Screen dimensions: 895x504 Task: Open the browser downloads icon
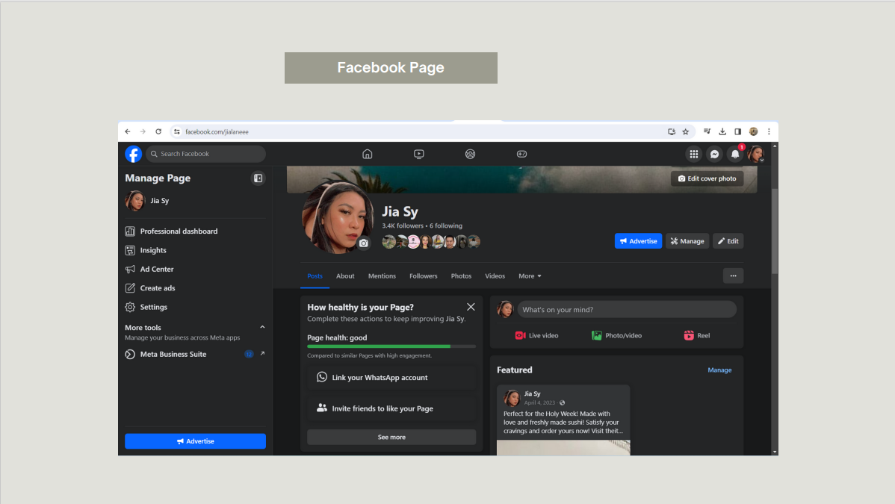pos(722,132)
